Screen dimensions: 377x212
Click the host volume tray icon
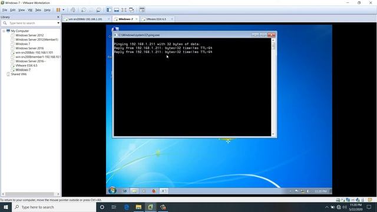point(345,207)
